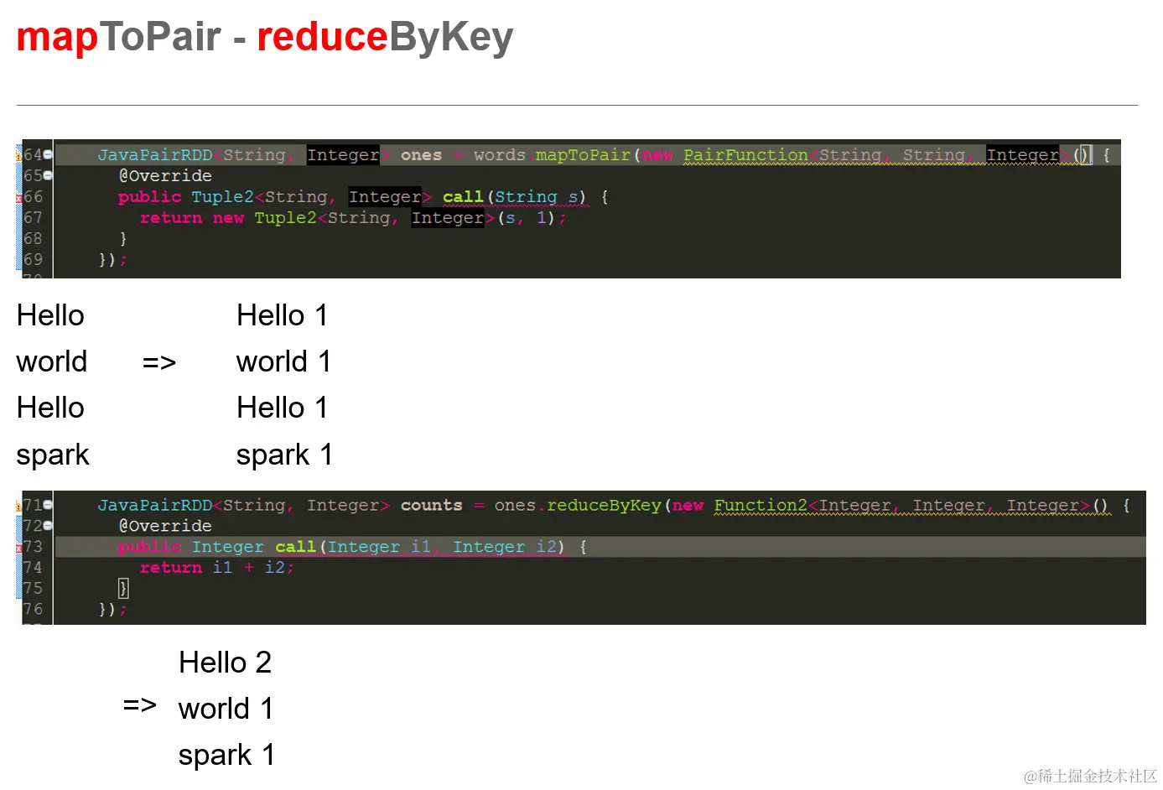Click the error marker beside line 66
1163x790 pixels.
tap(19, 198)
